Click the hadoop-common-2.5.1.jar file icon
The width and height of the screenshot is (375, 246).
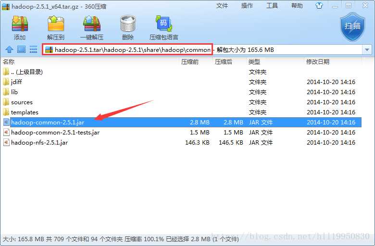pyautogui.click(x=6, y=122)
